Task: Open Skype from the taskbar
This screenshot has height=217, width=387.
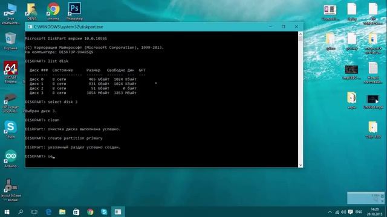Action: (x=104, y=212)
